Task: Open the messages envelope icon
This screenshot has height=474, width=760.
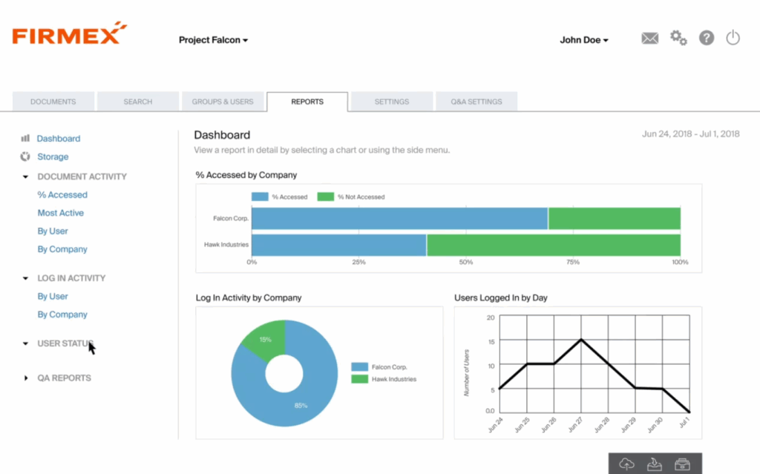Action: 649,38
